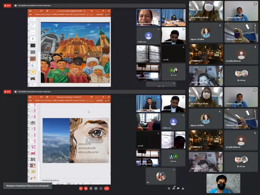
Task: Select the pink slide thumbnail in lower PowerPoint
Action: pyautogui.click(x=33, y=153)
